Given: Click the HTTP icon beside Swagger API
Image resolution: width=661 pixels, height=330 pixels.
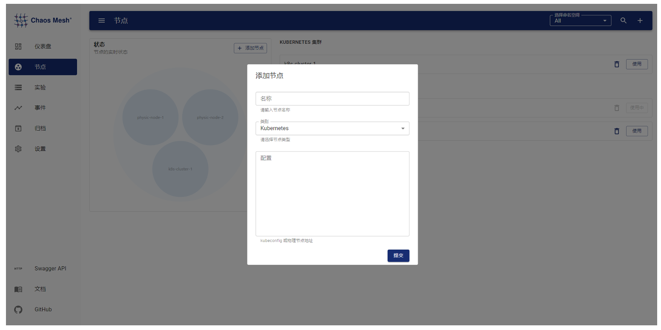Looking at the screenshot, I should [18, 268].
